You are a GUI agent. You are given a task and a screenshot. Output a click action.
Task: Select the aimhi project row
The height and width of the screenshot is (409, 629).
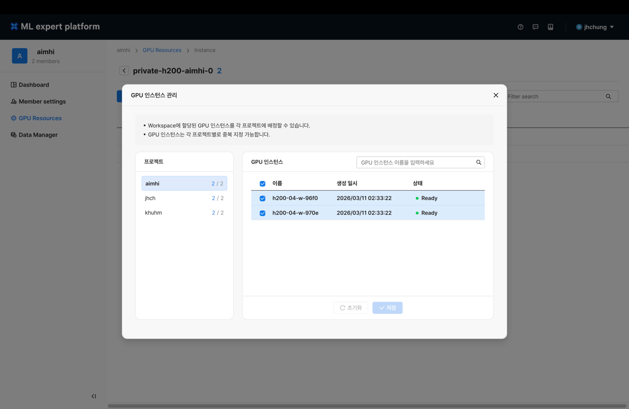pos(184,184)
